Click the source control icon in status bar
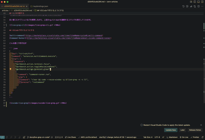The height and width of the screenshot is (140, 205). [x=15, y=137]
